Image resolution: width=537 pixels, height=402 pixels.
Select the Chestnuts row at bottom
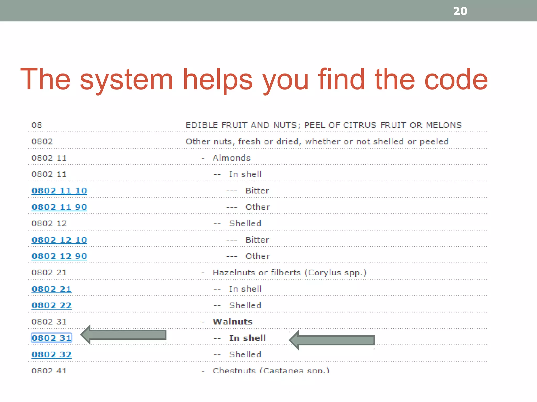(271, 370)
